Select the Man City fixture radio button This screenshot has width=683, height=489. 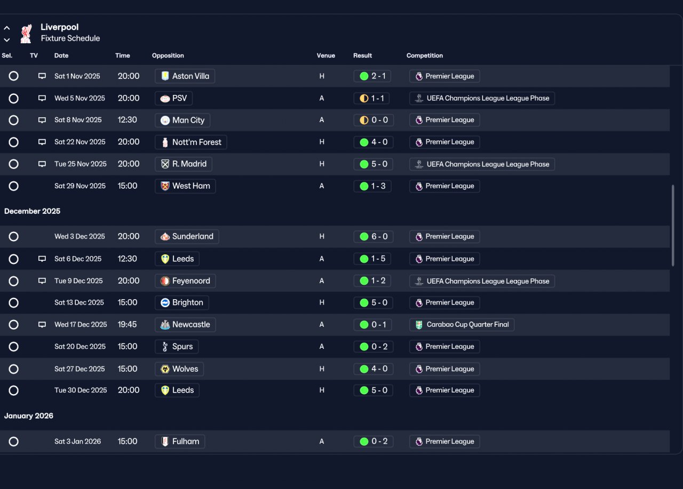14,120
